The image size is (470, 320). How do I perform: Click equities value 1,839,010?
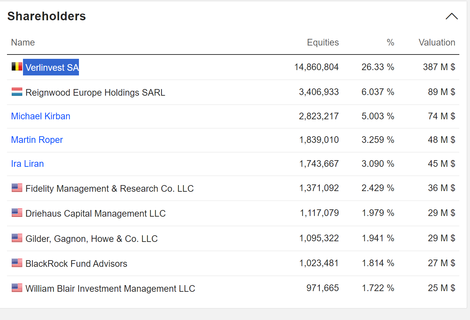coord(319,140)
